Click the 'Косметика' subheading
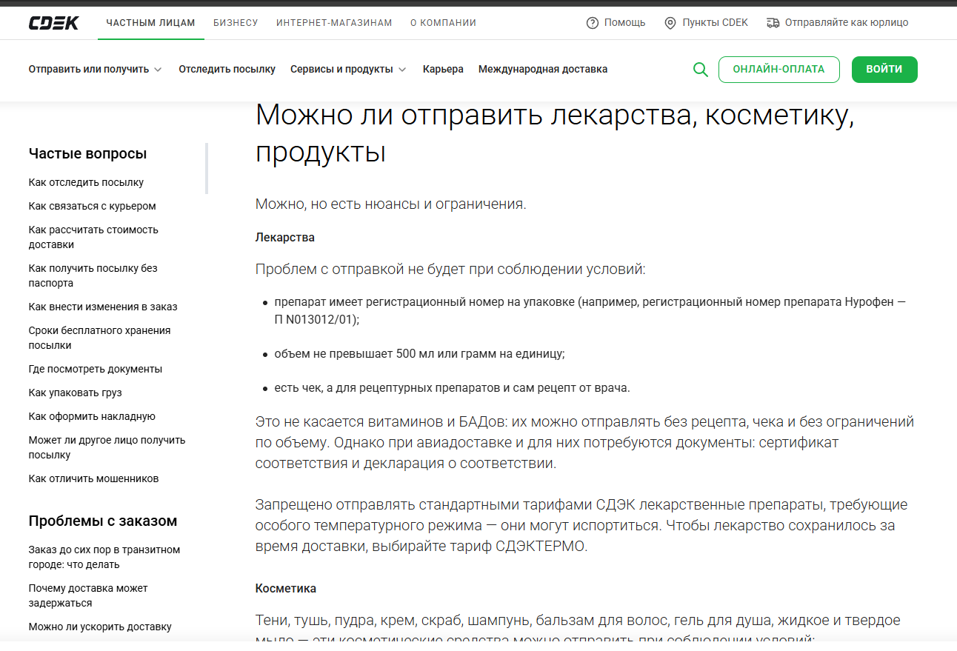This screenshot has height=651, width=957. click(x=286, y=589)
